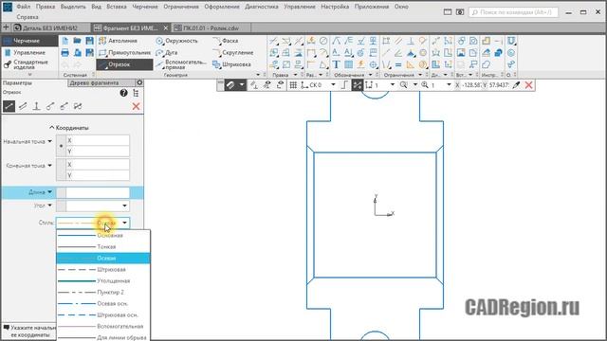Open the Угол value combo arrow
607x341 pixels.
[124, 206]
